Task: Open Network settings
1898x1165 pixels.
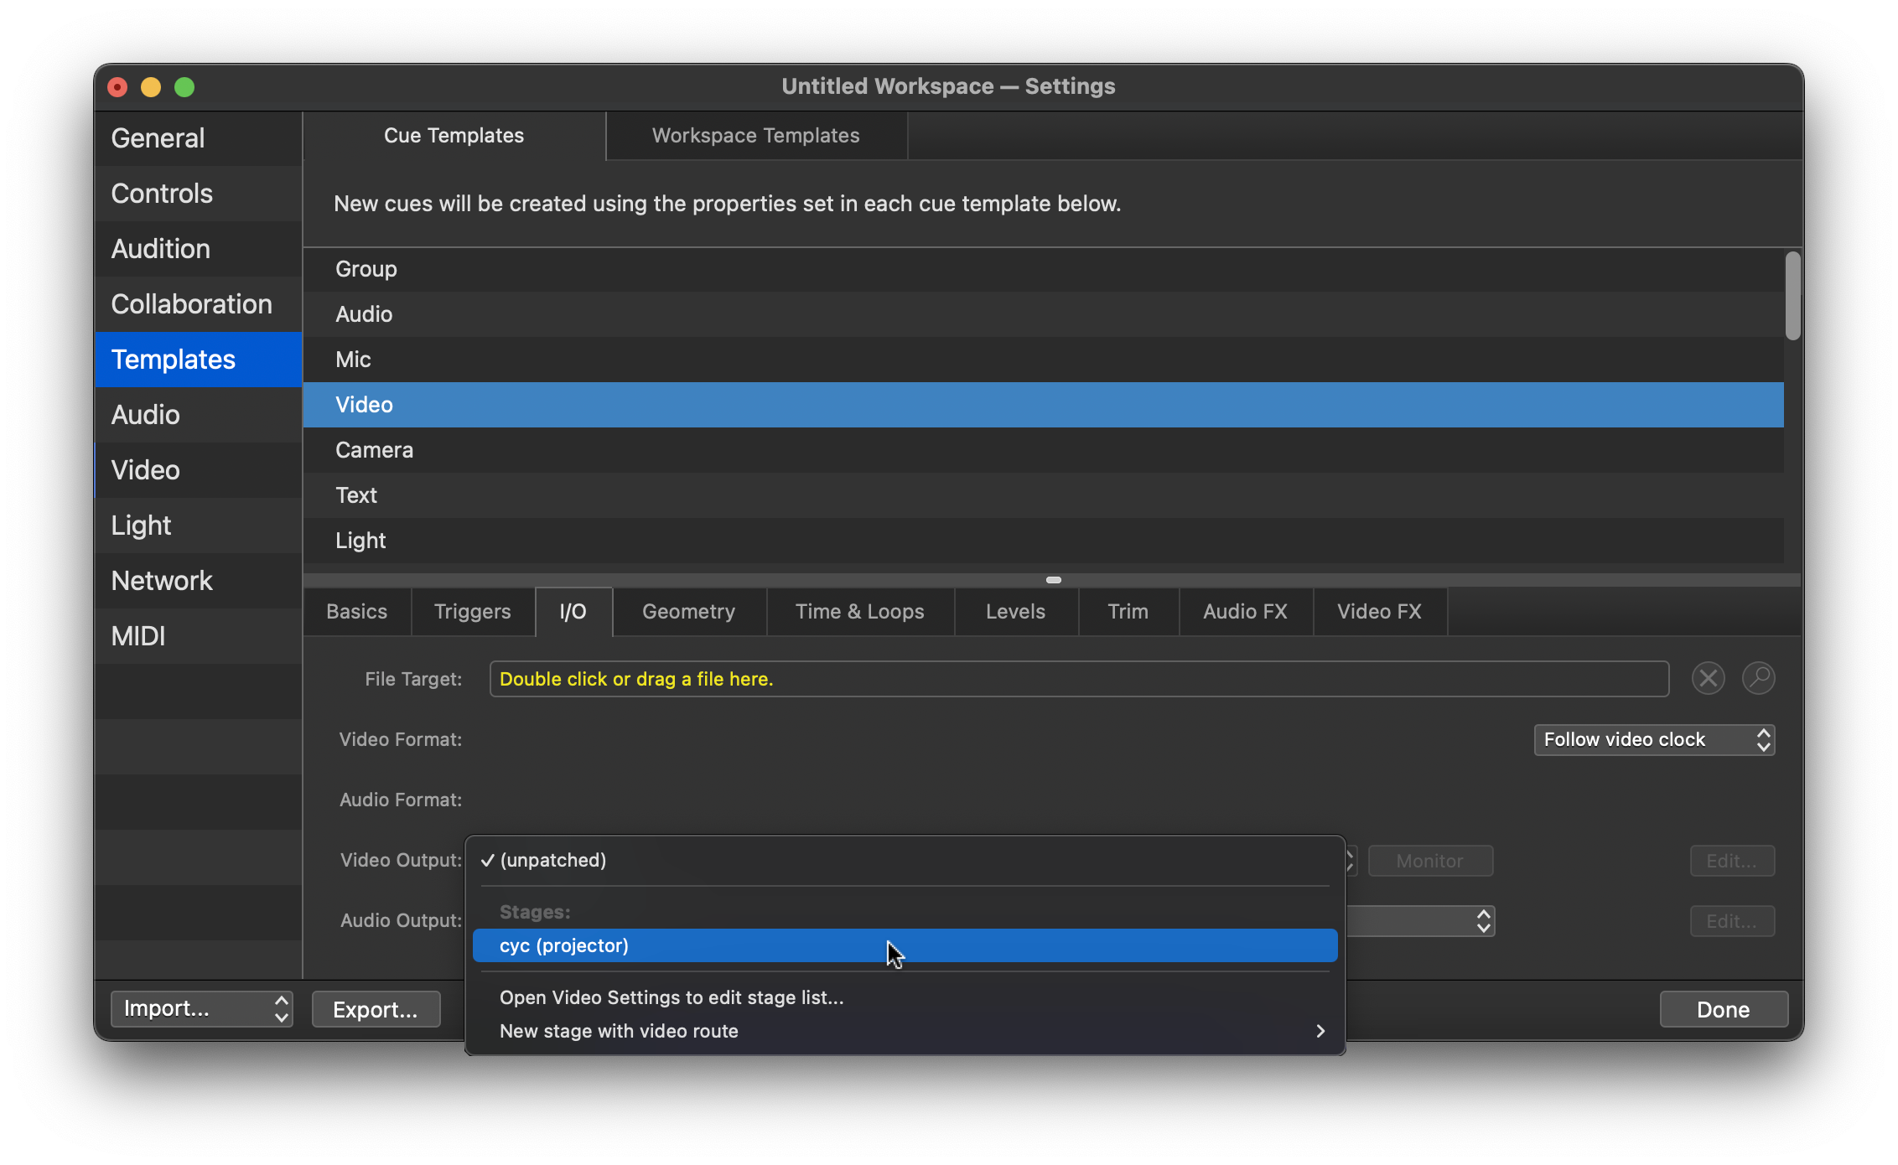Action: click(x=199, y=581)
